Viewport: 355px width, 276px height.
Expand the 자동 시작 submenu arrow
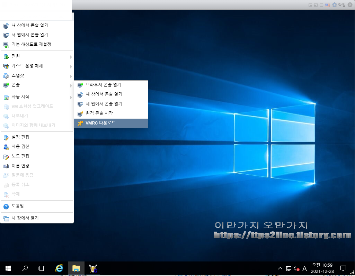point(71,98)
